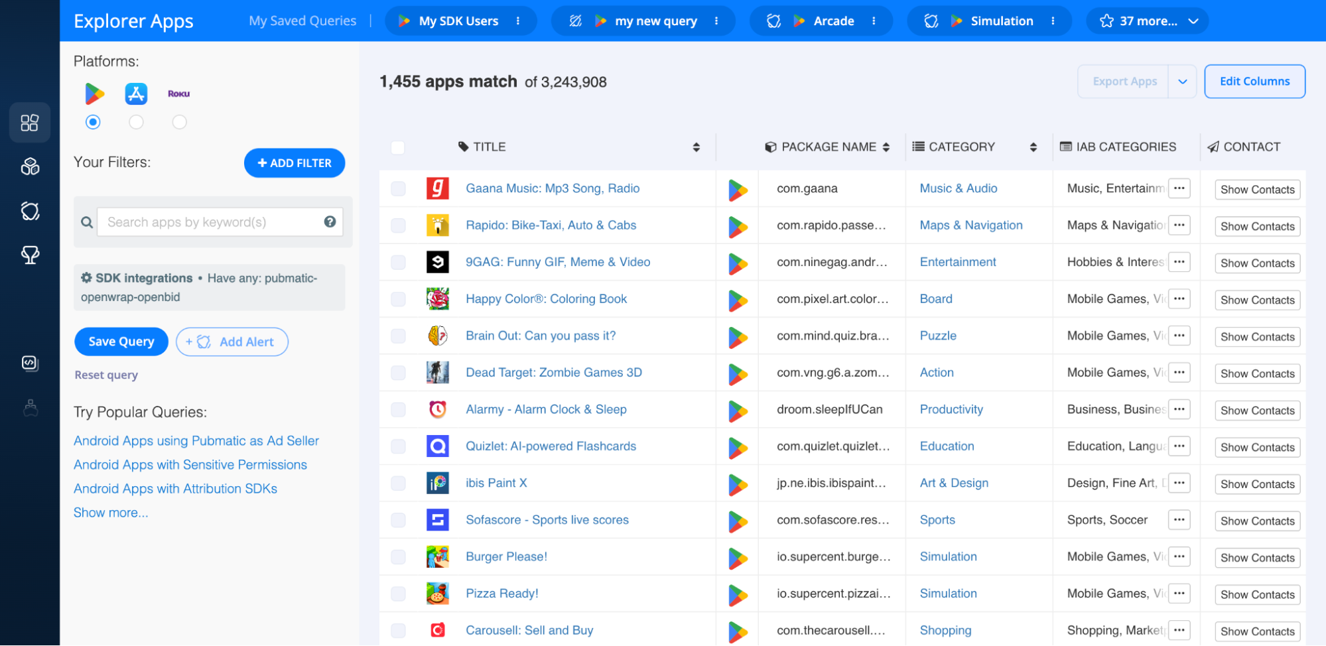Click the Google Play icon in Alarmy row

click(x=738, y=411)
